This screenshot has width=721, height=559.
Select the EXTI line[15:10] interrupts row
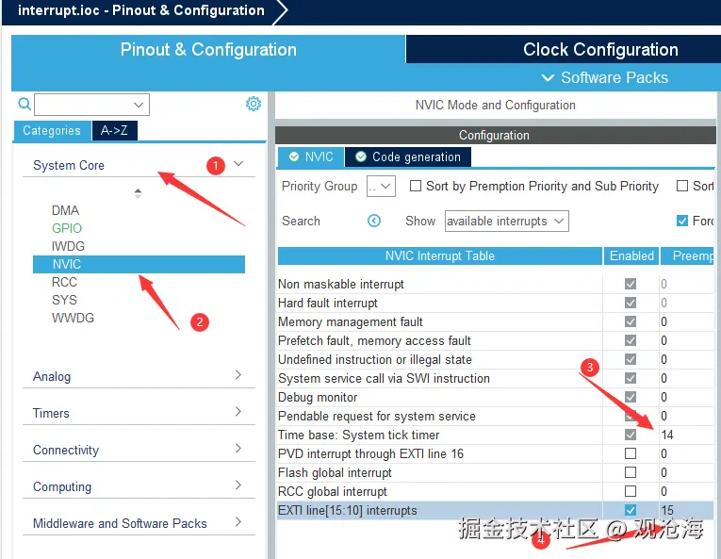pos(496,510)
